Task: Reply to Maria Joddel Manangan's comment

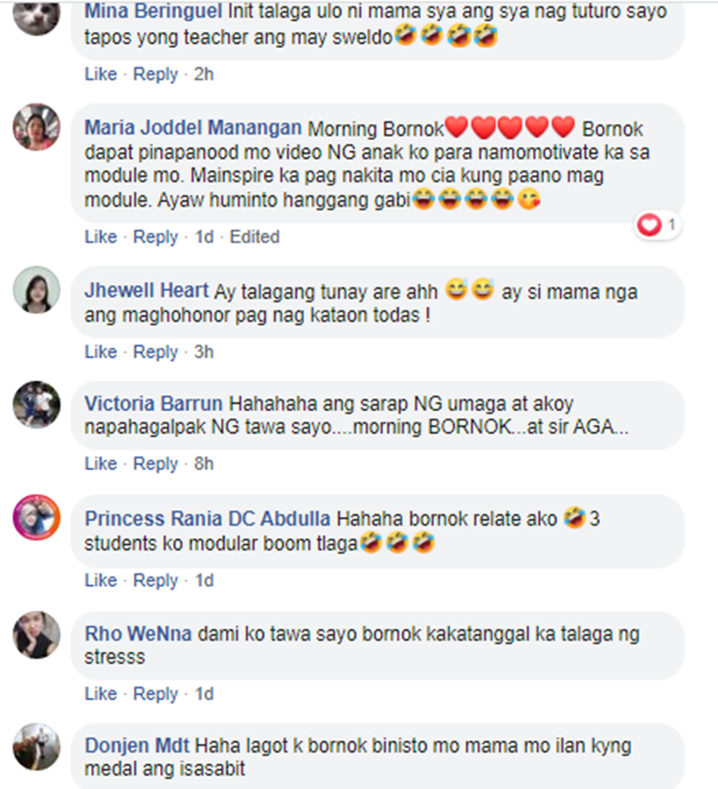Action: coord(155,237)
